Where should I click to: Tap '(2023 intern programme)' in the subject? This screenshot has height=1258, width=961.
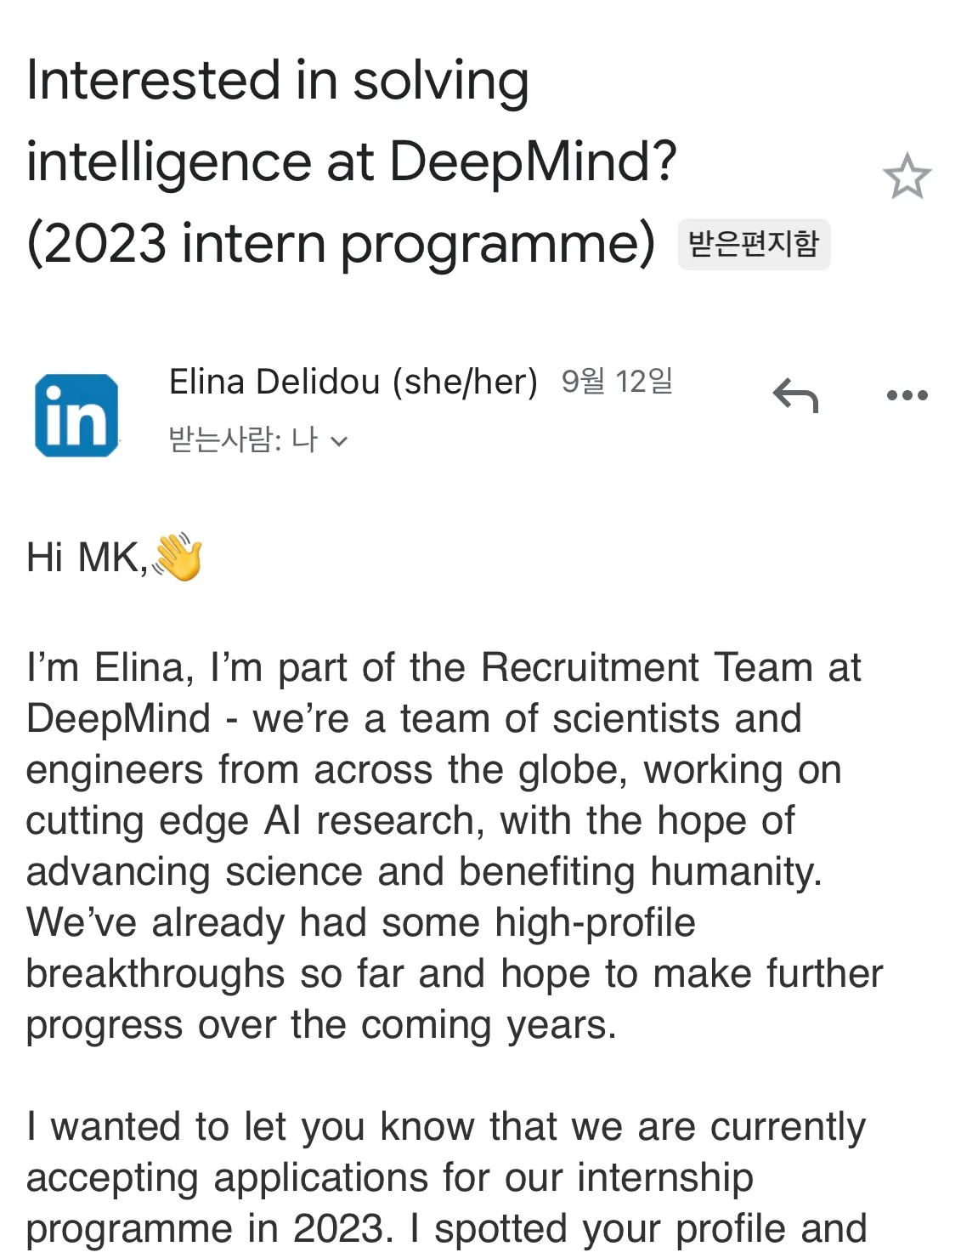pos(341,244)
